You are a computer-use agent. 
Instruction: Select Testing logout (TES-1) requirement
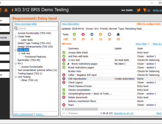click(30, 73)
